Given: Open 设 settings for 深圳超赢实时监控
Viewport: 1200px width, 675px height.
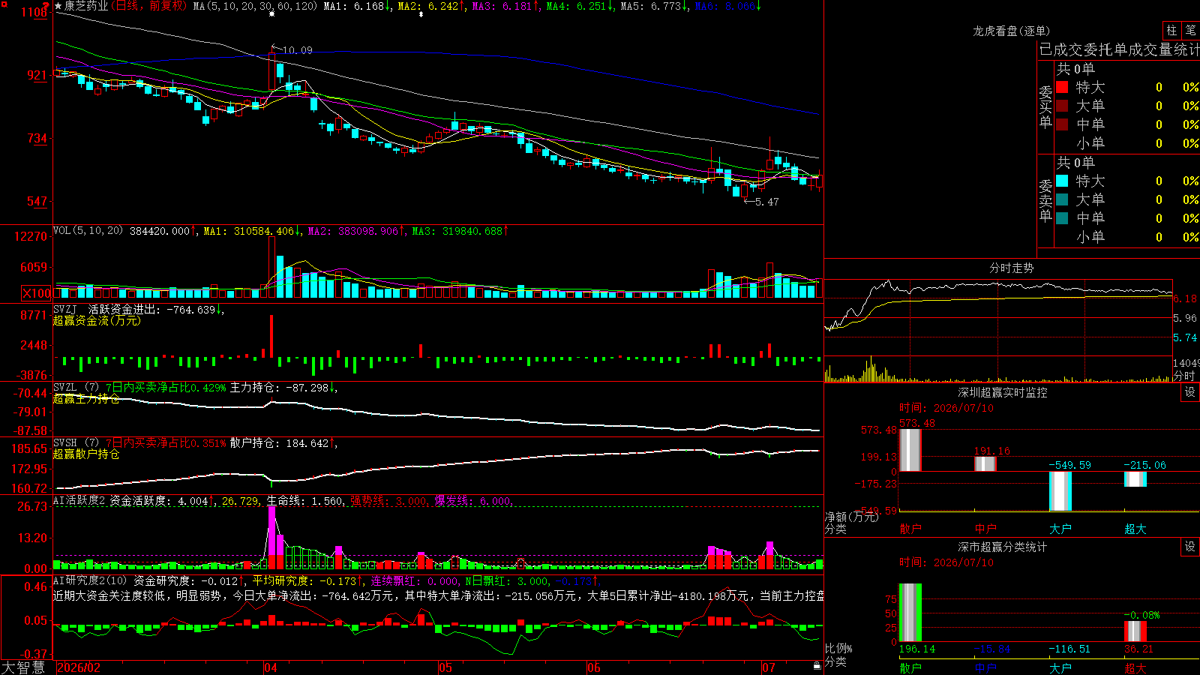Looking at the screenshot, I should (x=1190, y=392).
